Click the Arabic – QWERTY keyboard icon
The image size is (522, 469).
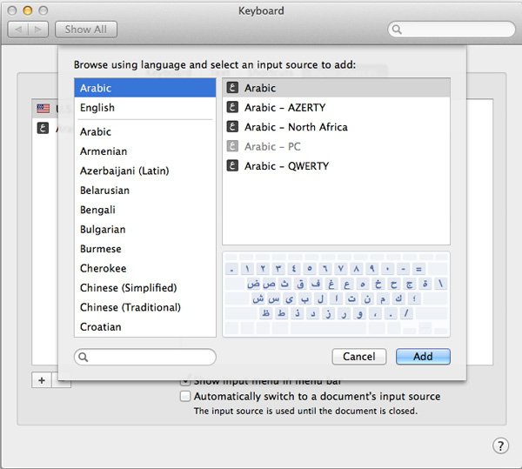[x=232, y=165]
